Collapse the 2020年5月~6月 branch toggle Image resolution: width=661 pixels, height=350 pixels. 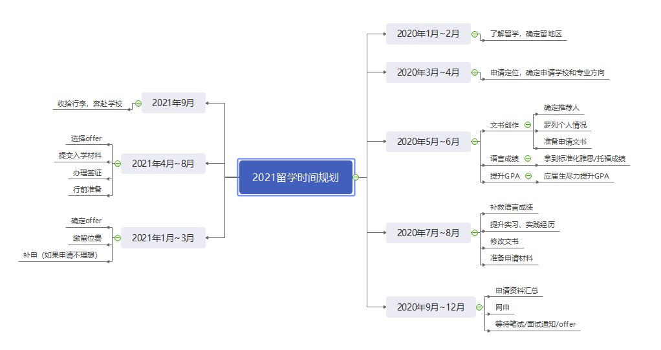click(475, 142)
